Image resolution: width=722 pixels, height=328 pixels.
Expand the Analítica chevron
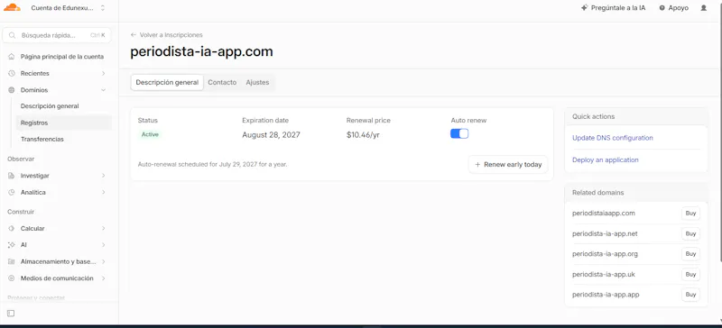tap(103, 192)
